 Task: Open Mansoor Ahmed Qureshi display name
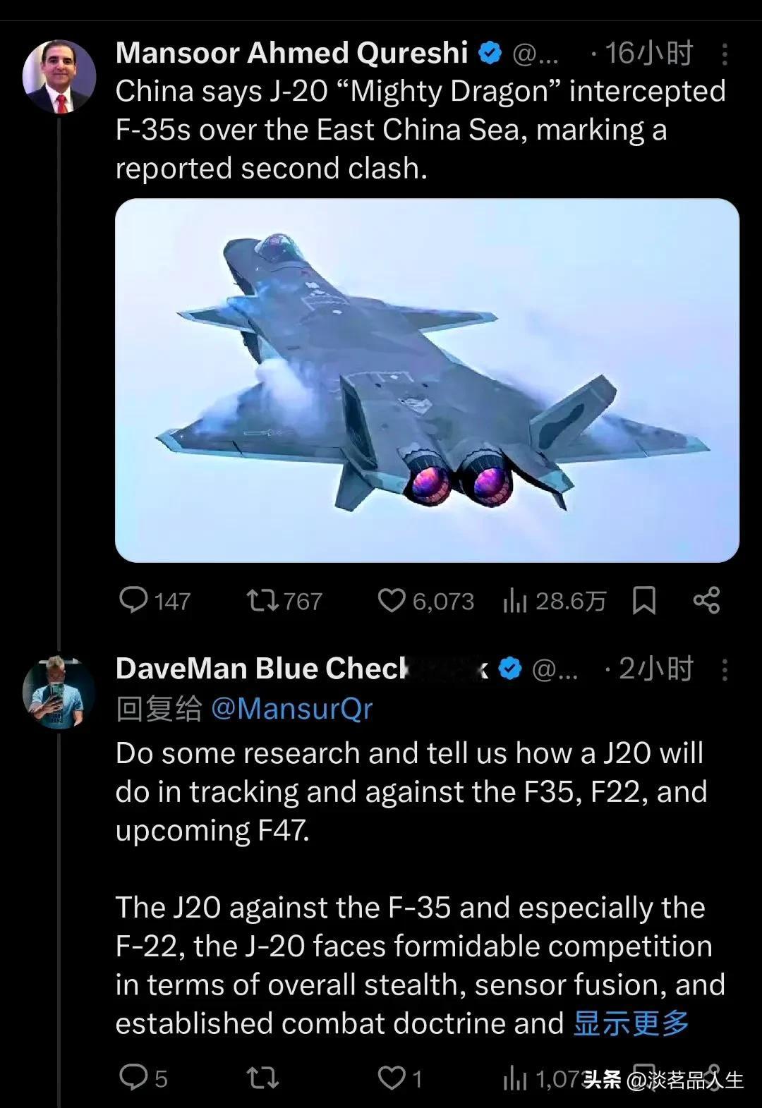[291, 54]
